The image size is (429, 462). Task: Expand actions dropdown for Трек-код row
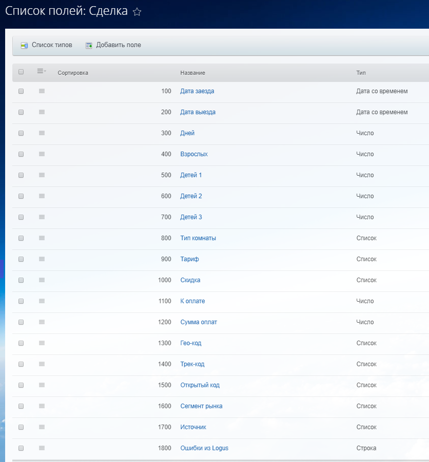(42, 364)
